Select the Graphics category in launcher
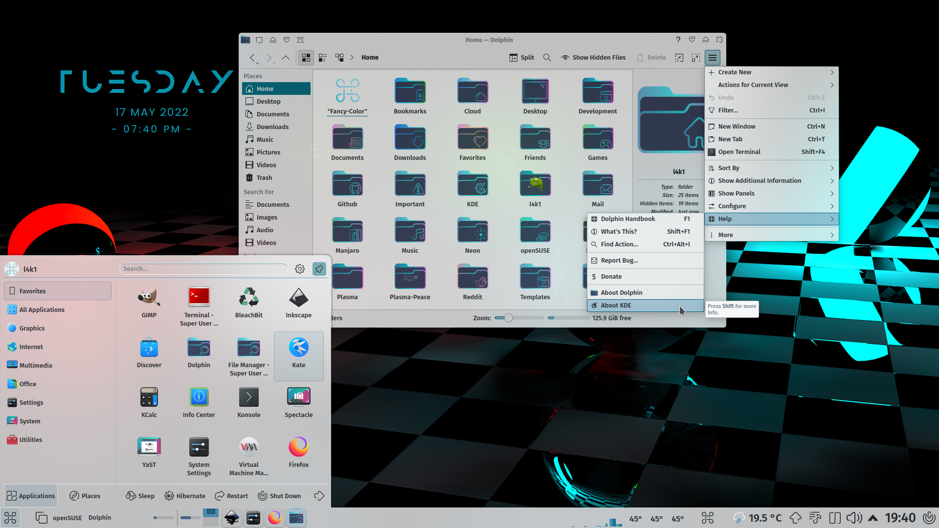 (58, 329)
